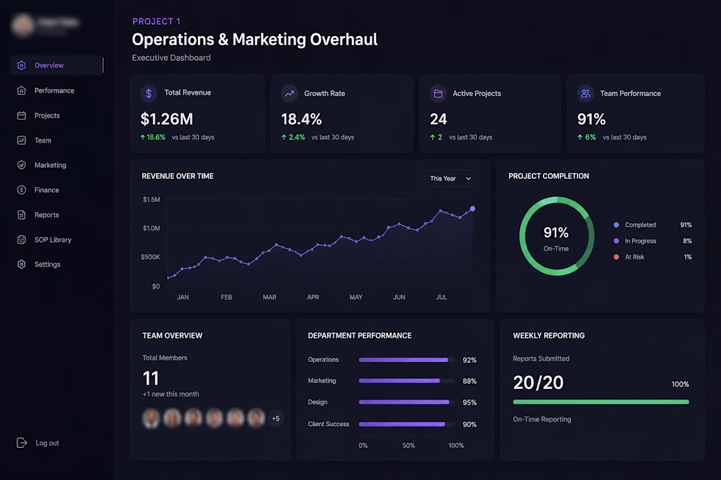The width and height of the screenshot is (721, 480).
Task: Click the REVENUE OVER TIME heading
Action: coord(178,176)
